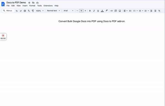
Task: Expand the bulleted list dropdown arrow
Action: (142, 11)
